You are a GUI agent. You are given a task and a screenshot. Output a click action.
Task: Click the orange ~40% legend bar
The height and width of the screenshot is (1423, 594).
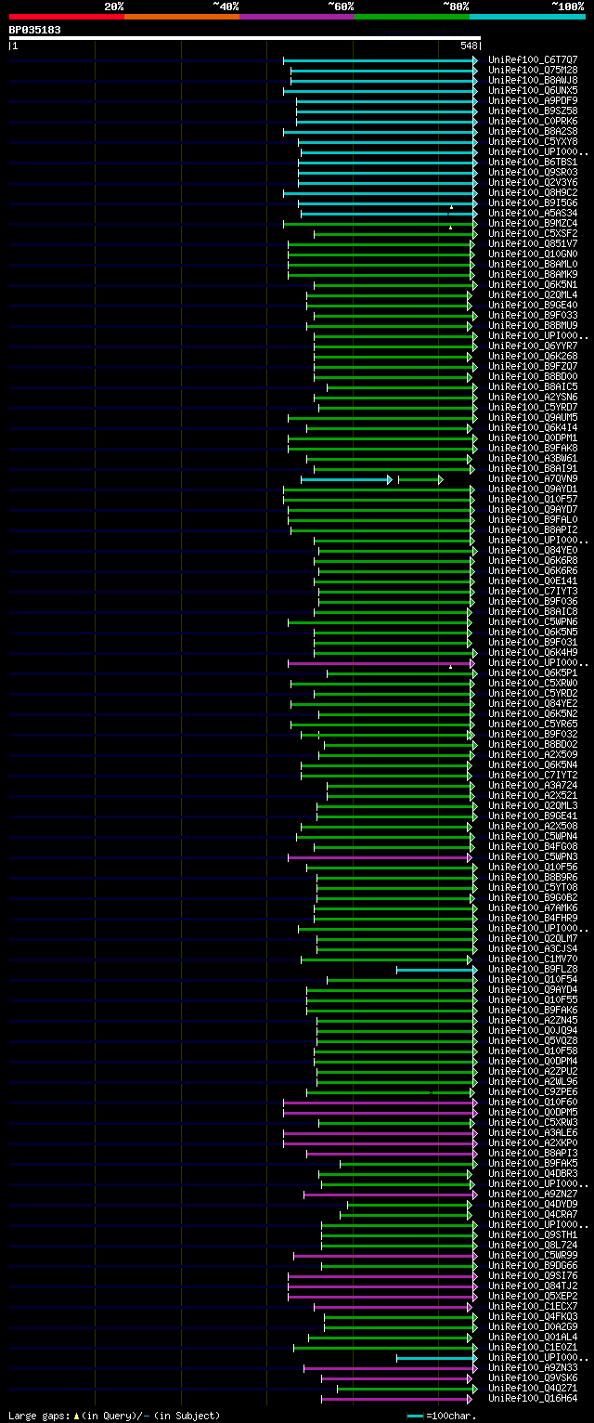pyautogui.click(x=182, y=16)
